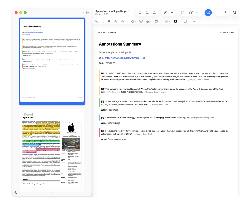The width and height of the screenshot is (251, 212).
Task: Open the sidebar view options dropdown
Action: point(86,13)
